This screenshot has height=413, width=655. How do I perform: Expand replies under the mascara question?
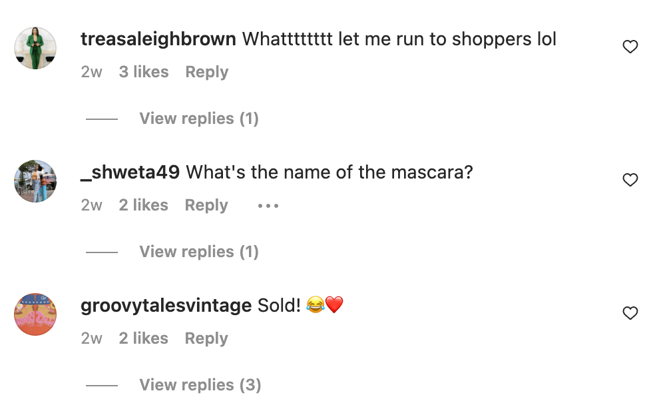(x=198, y=252)
